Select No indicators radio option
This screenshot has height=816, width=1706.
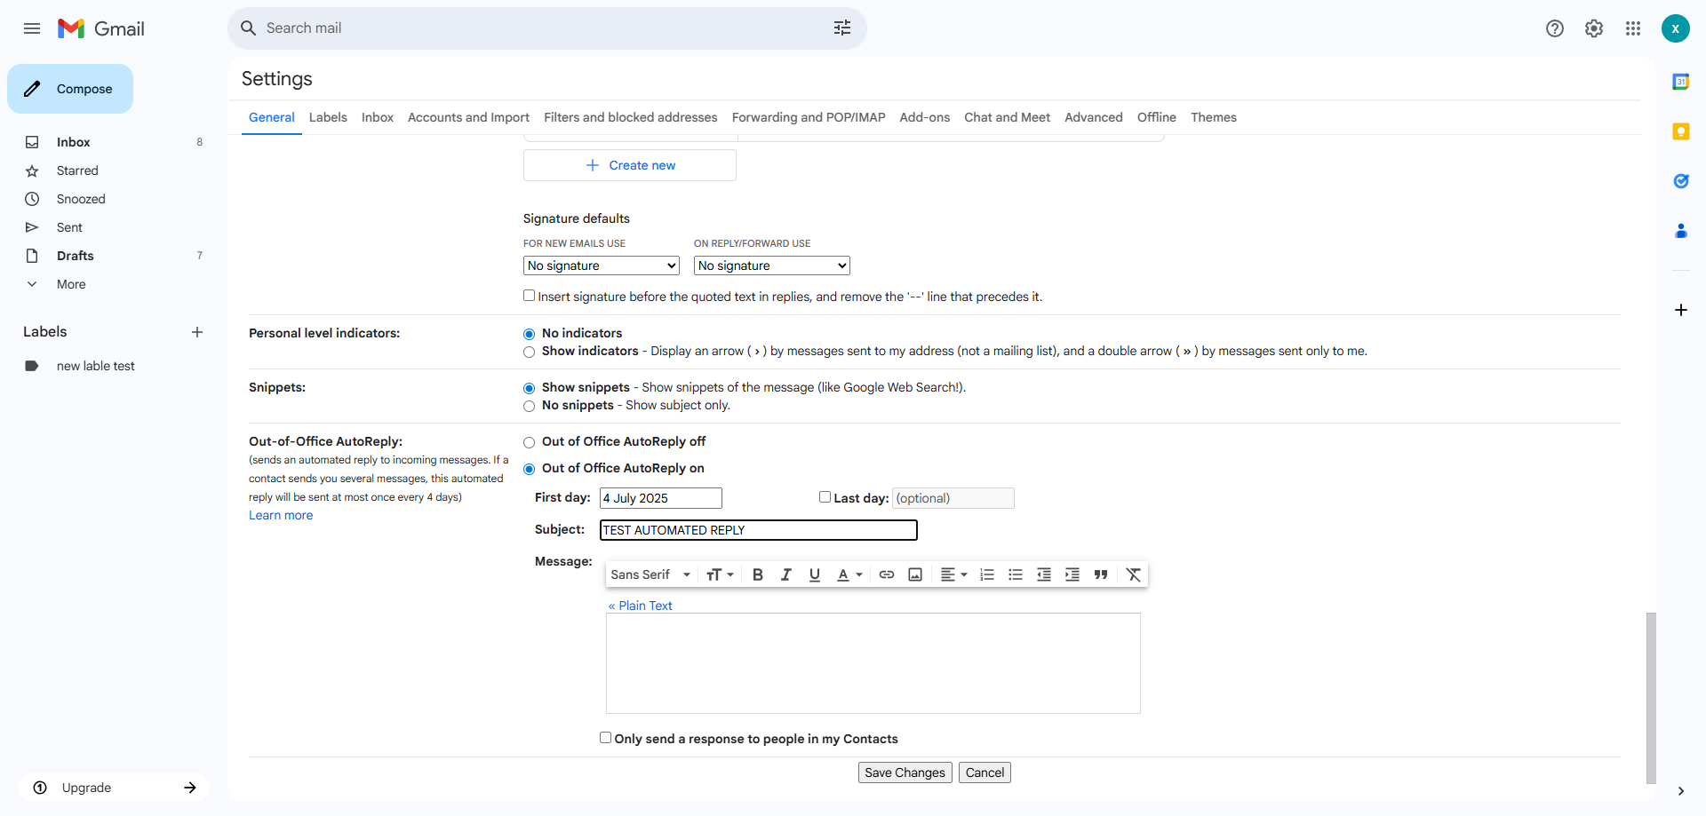tap(530, 335)
